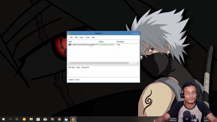217x122 pixels.
Task: Open the Tools menu
Action: [x=87, y=38]
